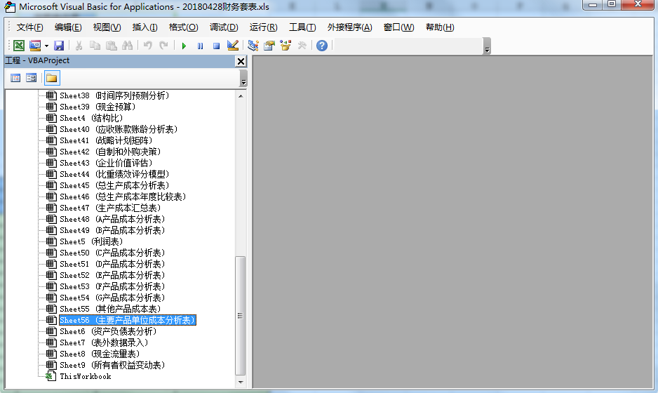Select Sheet48 (A产品成本分析表)
The height and width of the screenshot is (393, 658).
112,219
